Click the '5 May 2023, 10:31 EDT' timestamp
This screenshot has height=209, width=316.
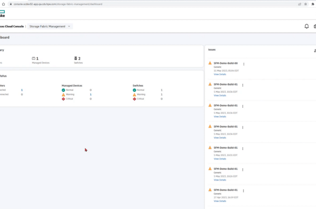click(x=226, y=155)
